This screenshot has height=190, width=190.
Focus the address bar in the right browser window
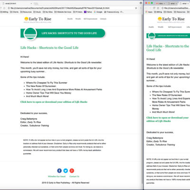point(175,8)
